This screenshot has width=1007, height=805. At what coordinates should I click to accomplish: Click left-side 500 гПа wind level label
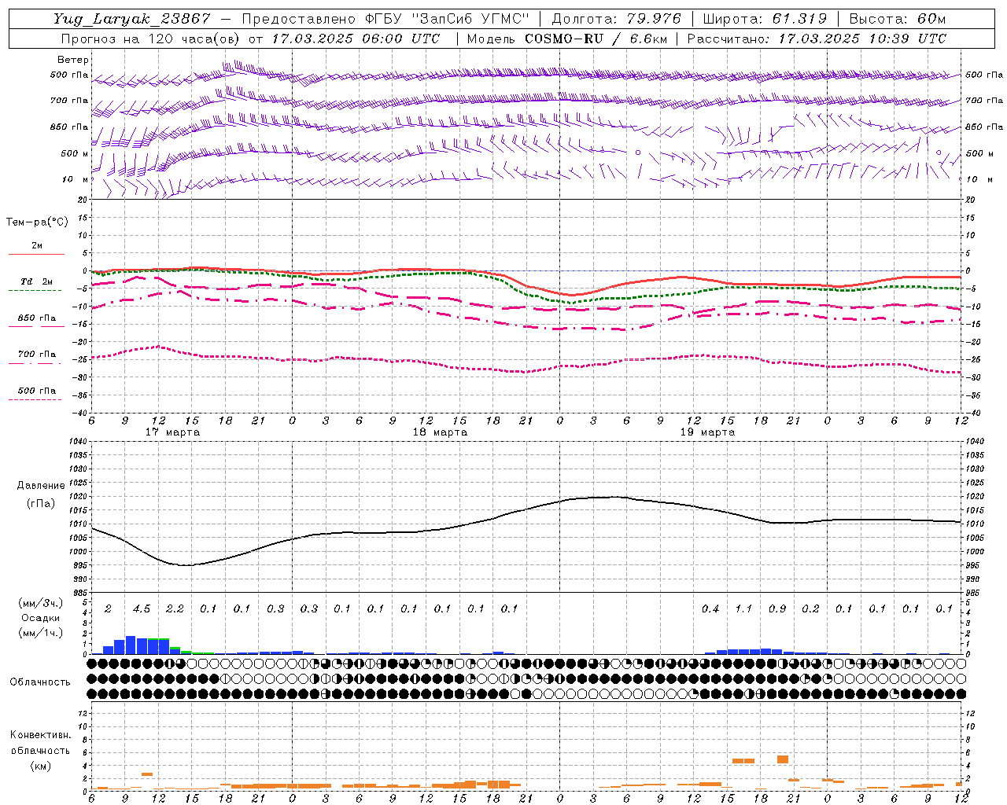coord(69,75)
